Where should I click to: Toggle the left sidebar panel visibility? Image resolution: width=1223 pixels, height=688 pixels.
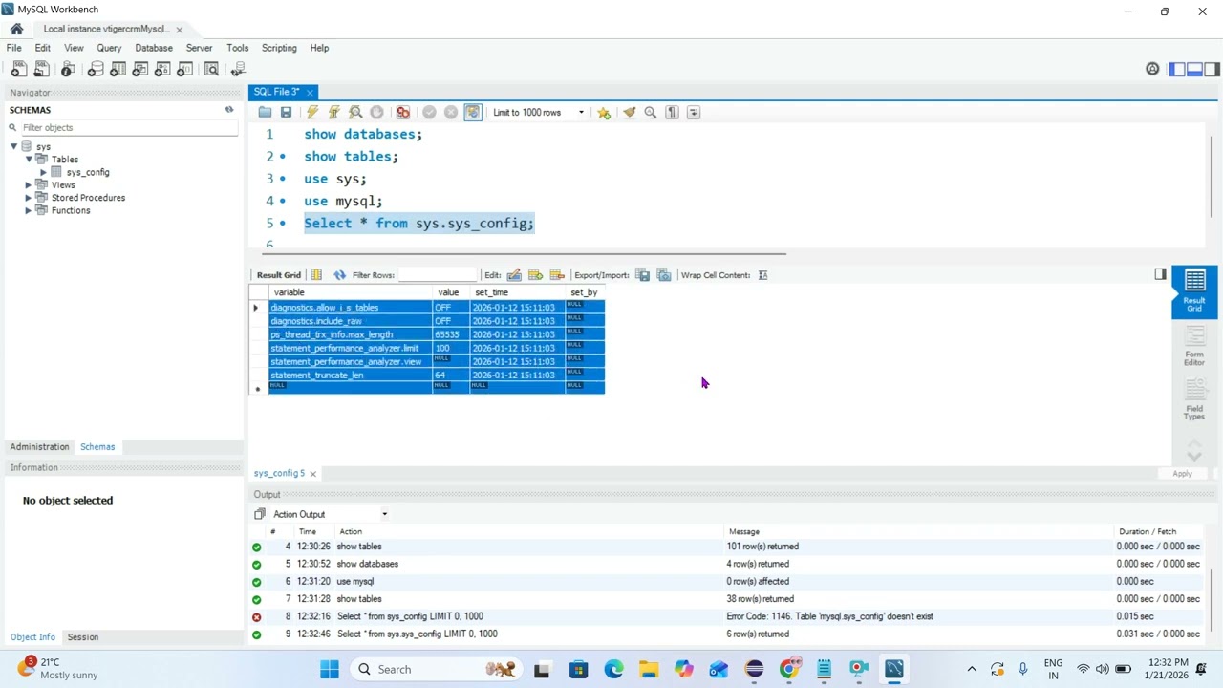point(1177,69)
